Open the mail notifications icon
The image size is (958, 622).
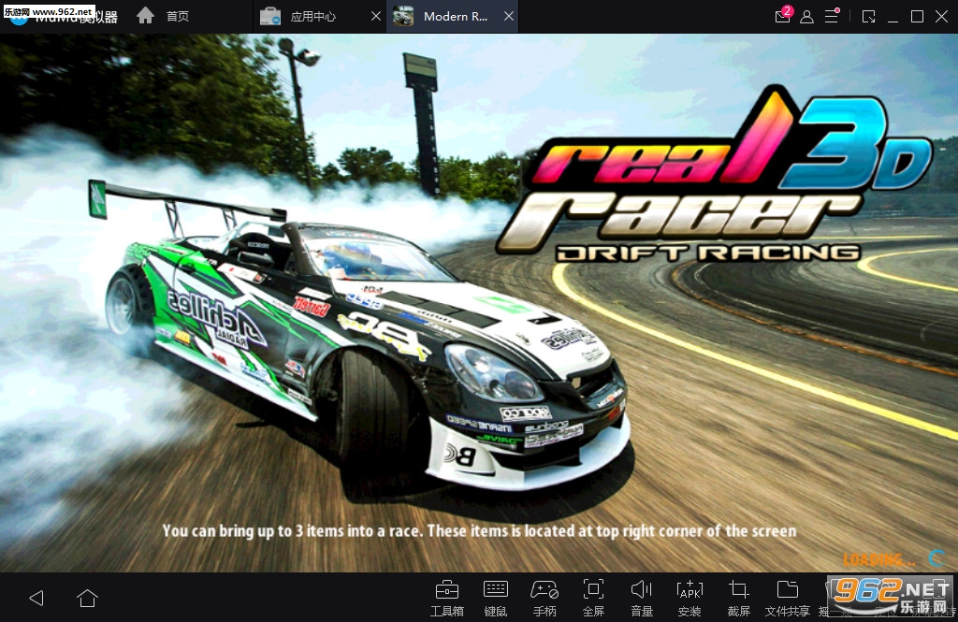[782, 17]
